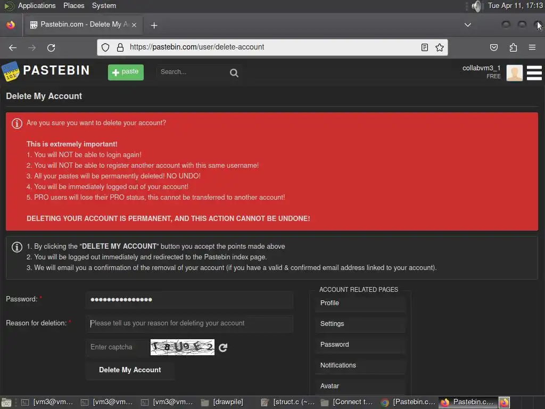Click the address bar URL
This screenshot has width=545, height=409.
click(x=197, y=47)
